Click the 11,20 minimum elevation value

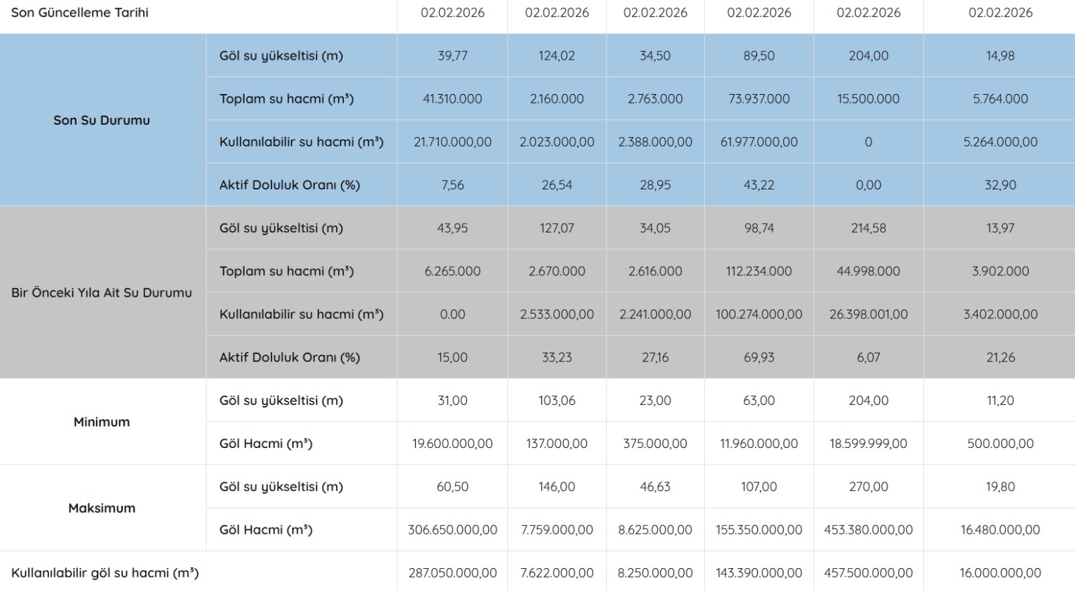pos(1000,400)
